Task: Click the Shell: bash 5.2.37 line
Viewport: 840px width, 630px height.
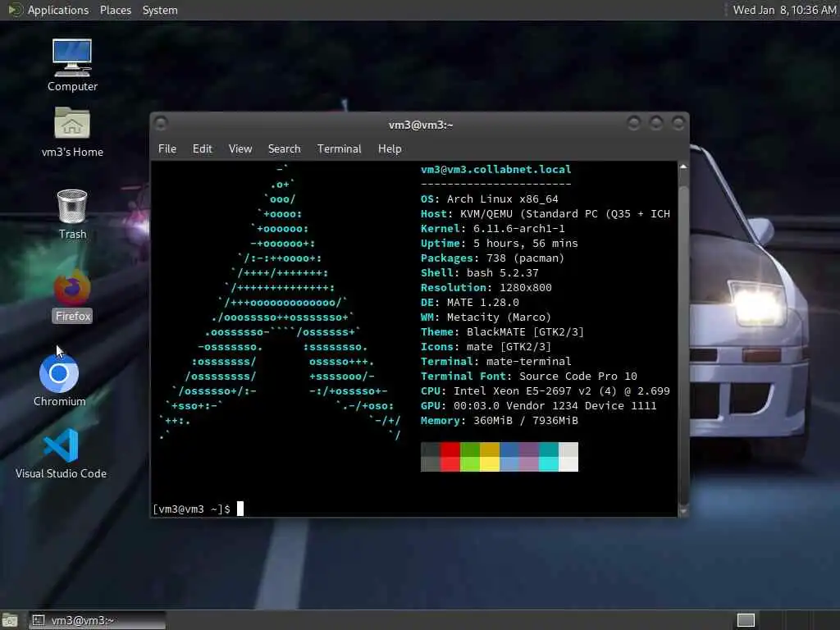Action: [x=479, y=272]
